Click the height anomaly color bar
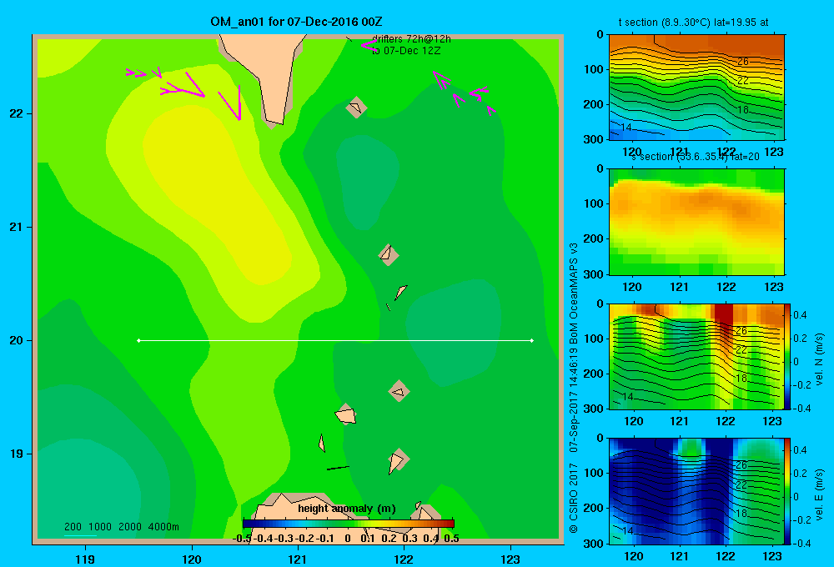 (x=349, y=524)
